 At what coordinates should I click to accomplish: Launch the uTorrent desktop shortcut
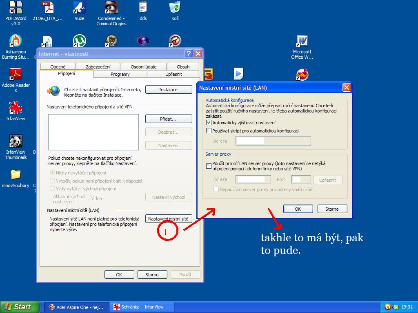click(80, 41)
